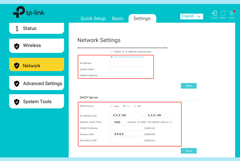
Task: Click the Log out icon
Action: pos(214,13)
